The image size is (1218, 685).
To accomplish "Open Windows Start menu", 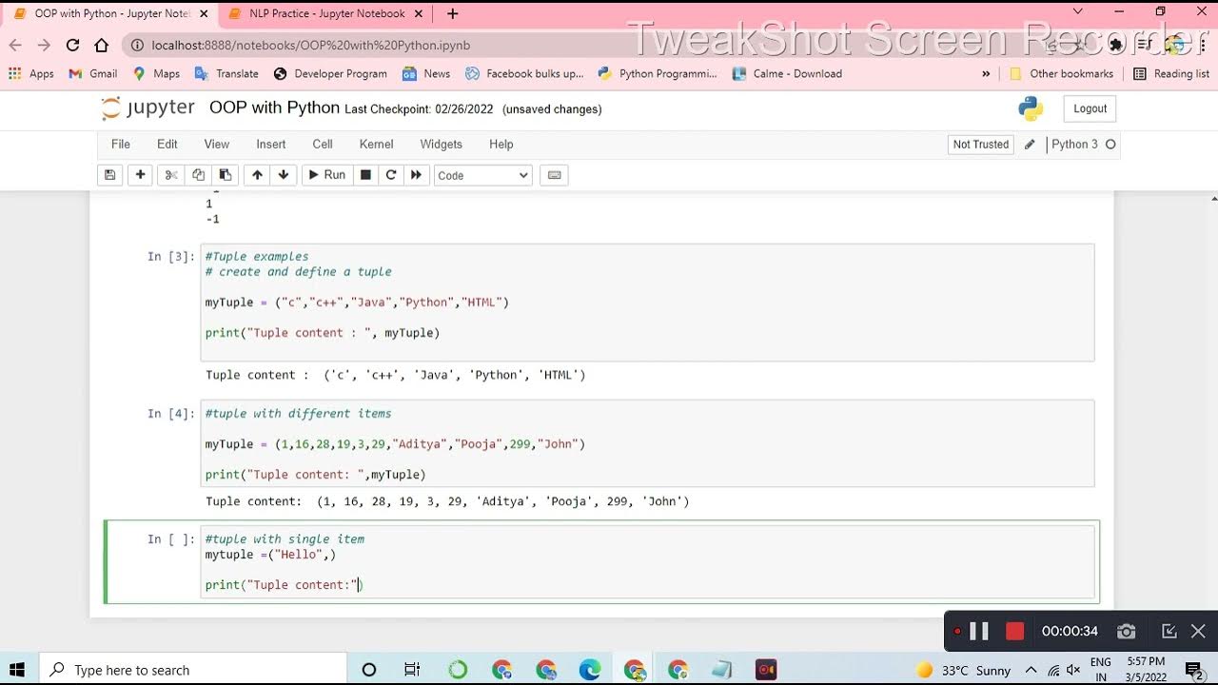I will [18, 670].
